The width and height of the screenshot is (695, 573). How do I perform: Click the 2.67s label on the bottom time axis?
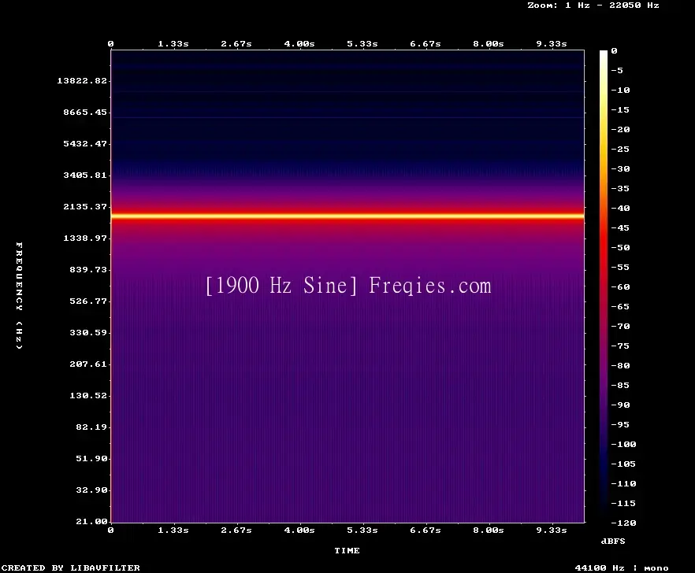(236, 530)
